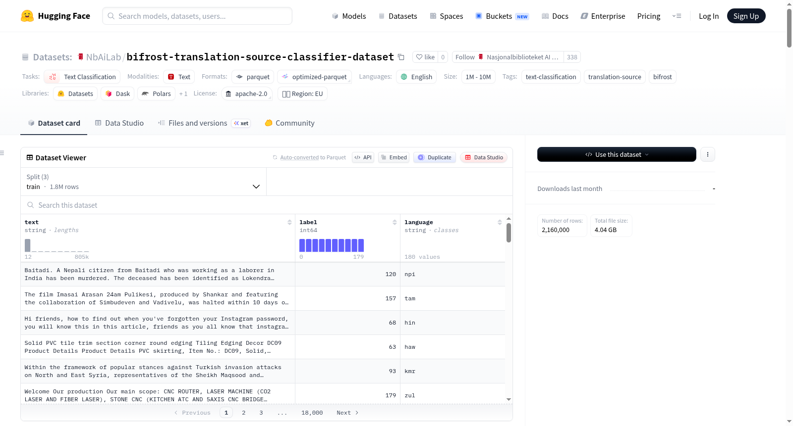Click the English language globe tag
793x426 pixels.
416,77
